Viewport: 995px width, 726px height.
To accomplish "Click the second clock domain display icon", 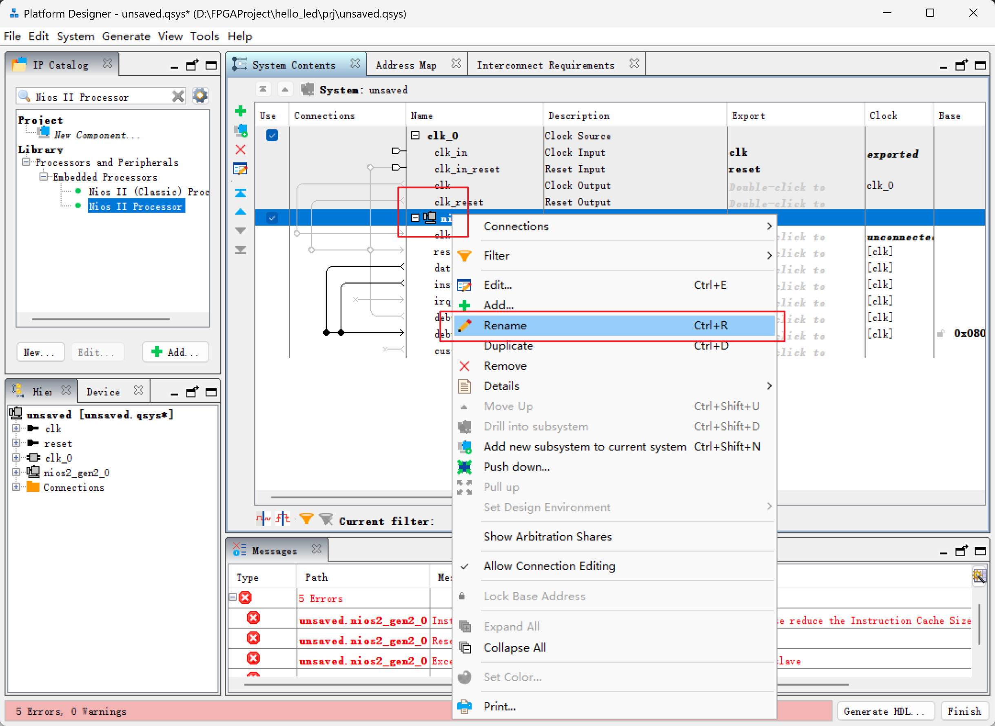I will click(283, 520).
